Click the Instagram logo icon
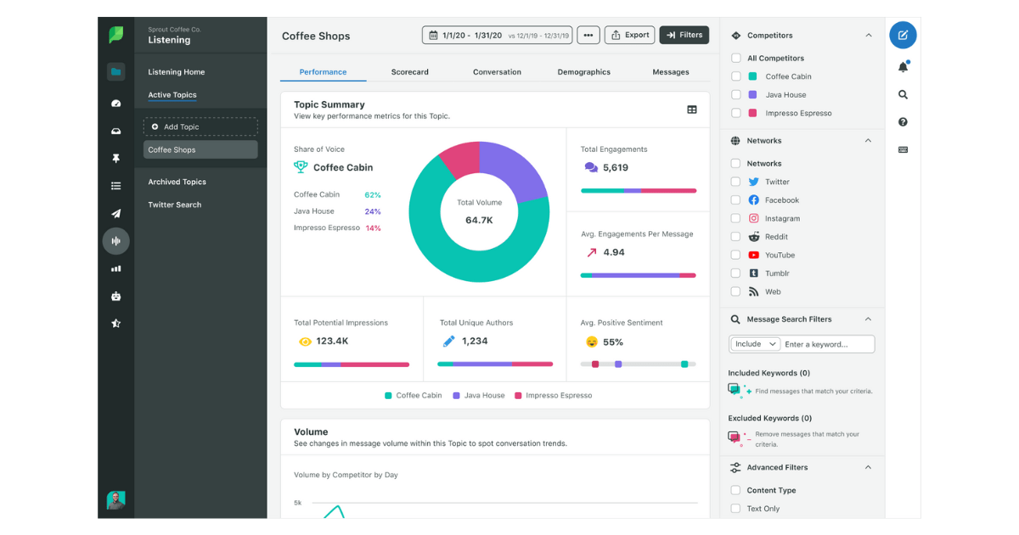Screen dimensions: 1019x535 click(754, 218)
